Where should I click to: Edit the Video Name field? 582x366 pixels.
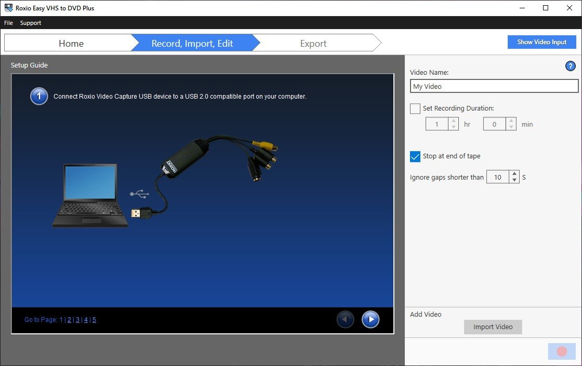click(x=494, y=86)
